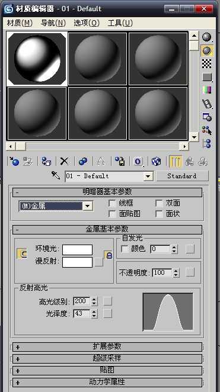Toggle Show End Result icon

[x=176, y=162]
